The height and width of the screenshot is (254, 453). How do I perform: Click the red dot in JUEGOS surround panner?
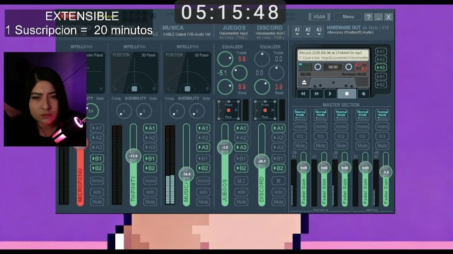point(229,110)
